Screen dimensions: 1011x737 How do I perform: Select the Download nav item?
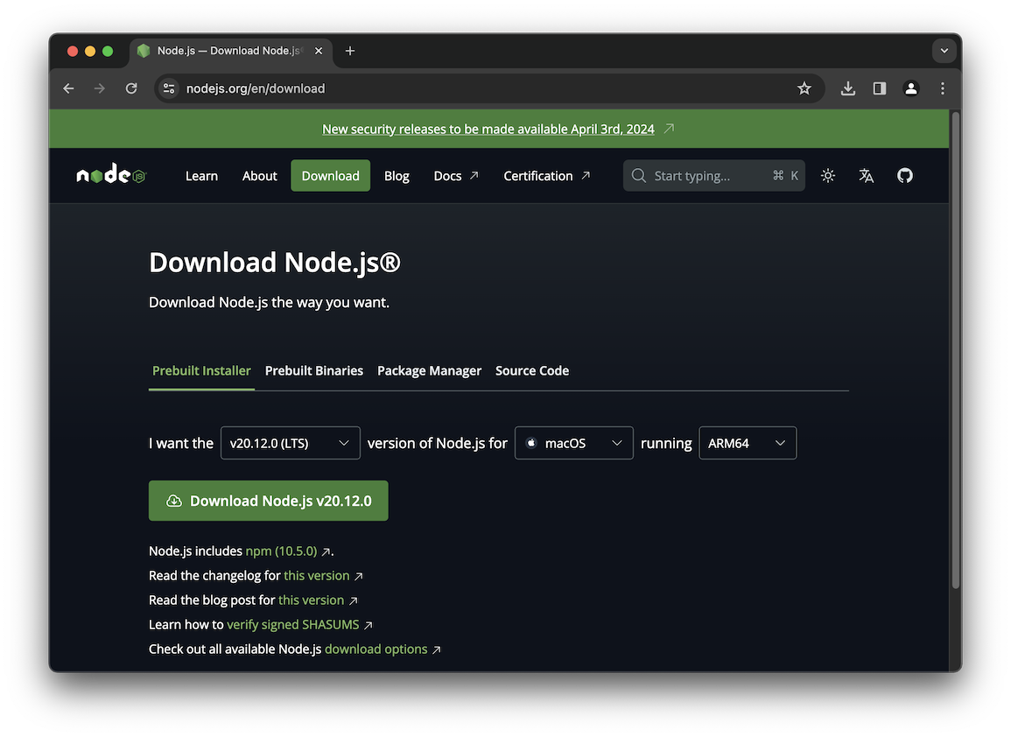point(330,176)
